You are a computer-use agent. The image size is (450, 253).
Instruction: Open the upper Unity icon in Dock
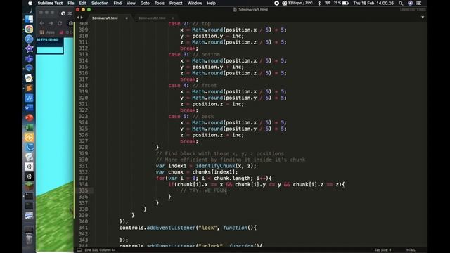point(29,167)
